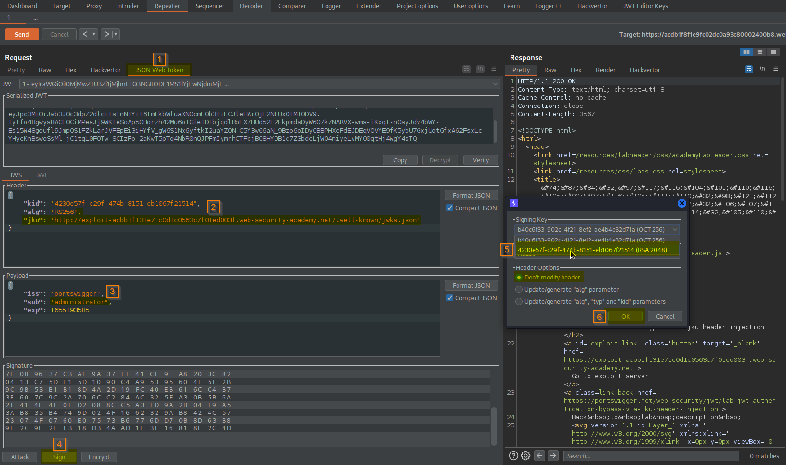Go to next search match arrow
Viewport: 786px width, 465px height.
tap(553, 455)
